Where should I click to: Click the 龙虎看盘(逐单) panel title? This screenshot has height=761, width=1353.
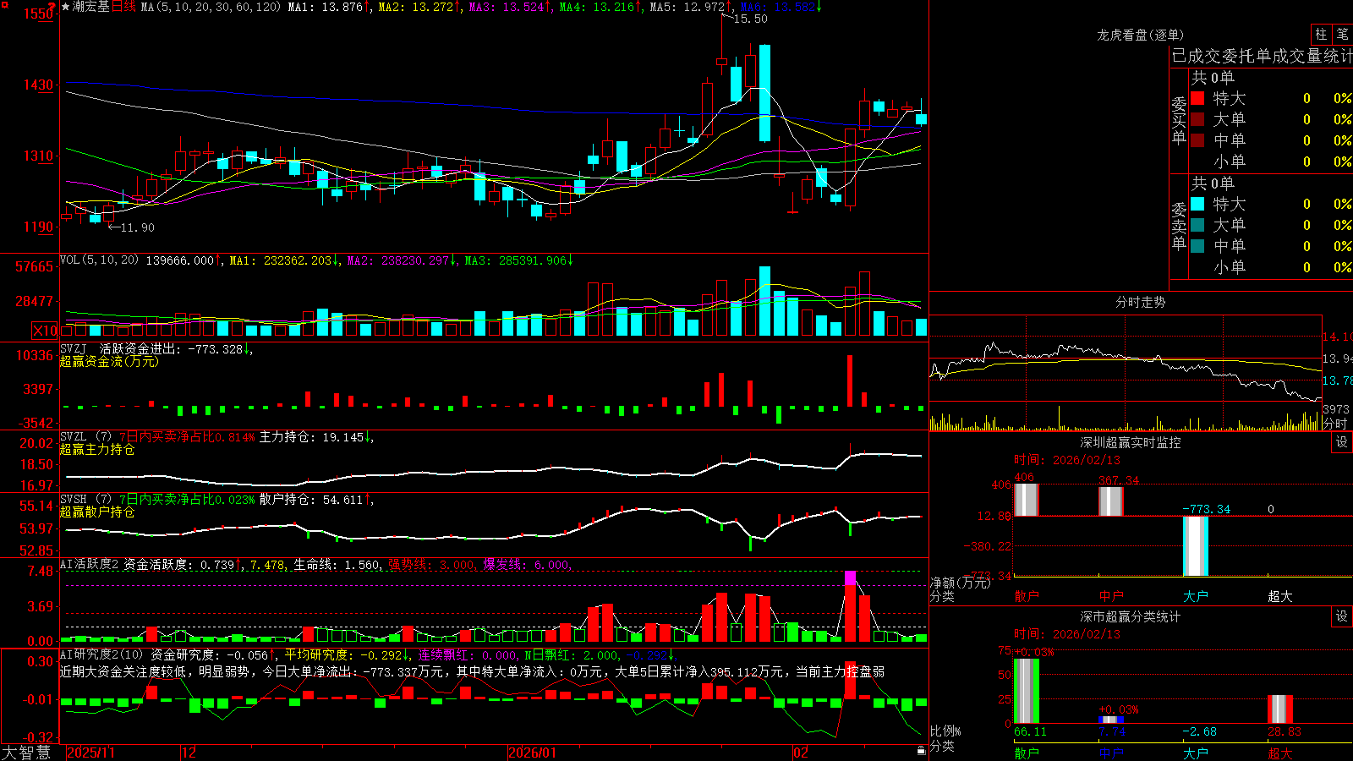1140,35
